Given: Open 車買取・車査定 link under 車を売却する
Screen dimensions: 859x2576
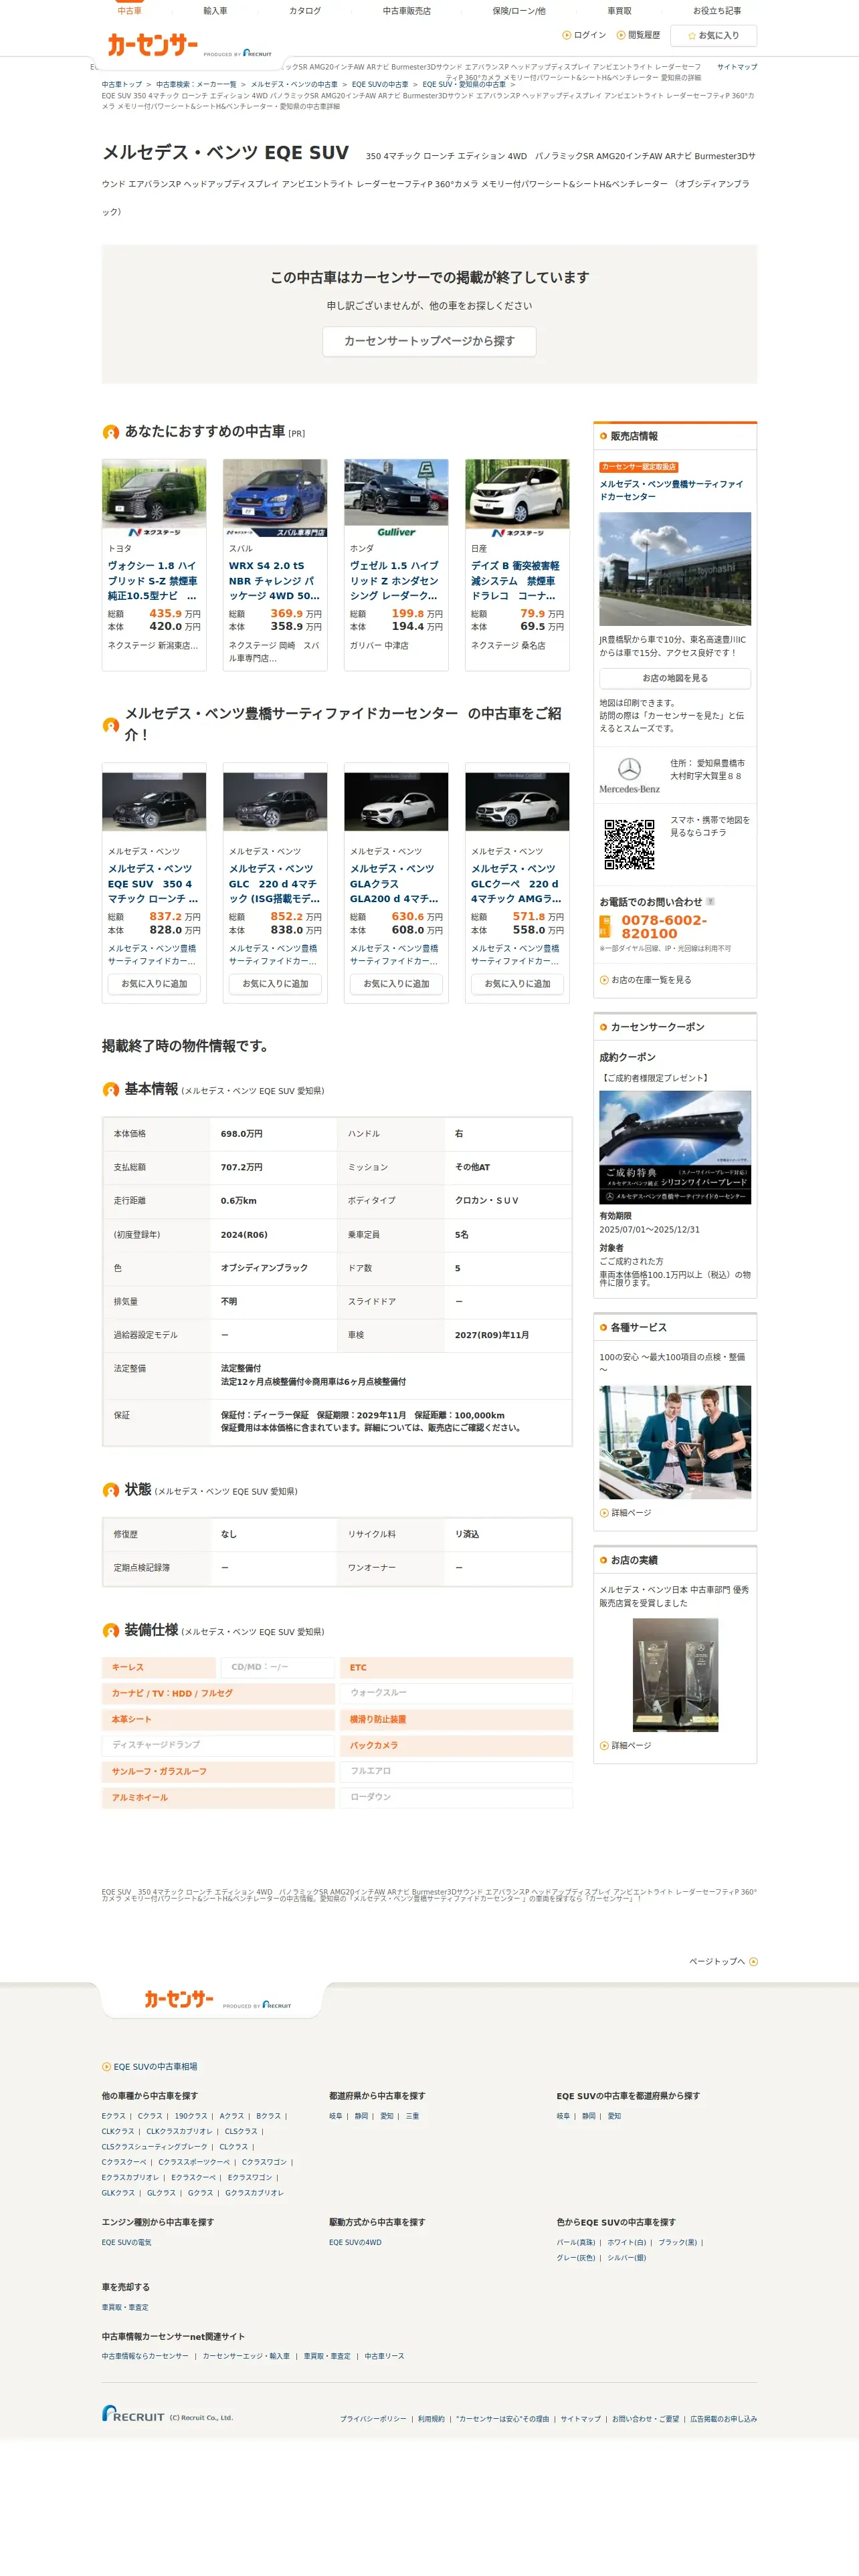Looking at the screenshot, I should tap(125, 2307).
